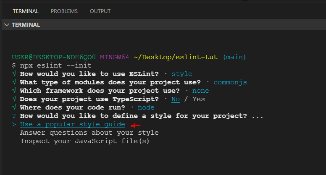Open the PROBLEMS tab
Viewport: 326px width, 175px height.
pyautogui.click(x=64, y=11)
